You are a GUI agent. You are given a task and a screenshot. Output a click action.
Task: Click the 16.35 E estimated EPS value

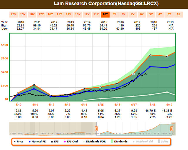coord(167,111)
